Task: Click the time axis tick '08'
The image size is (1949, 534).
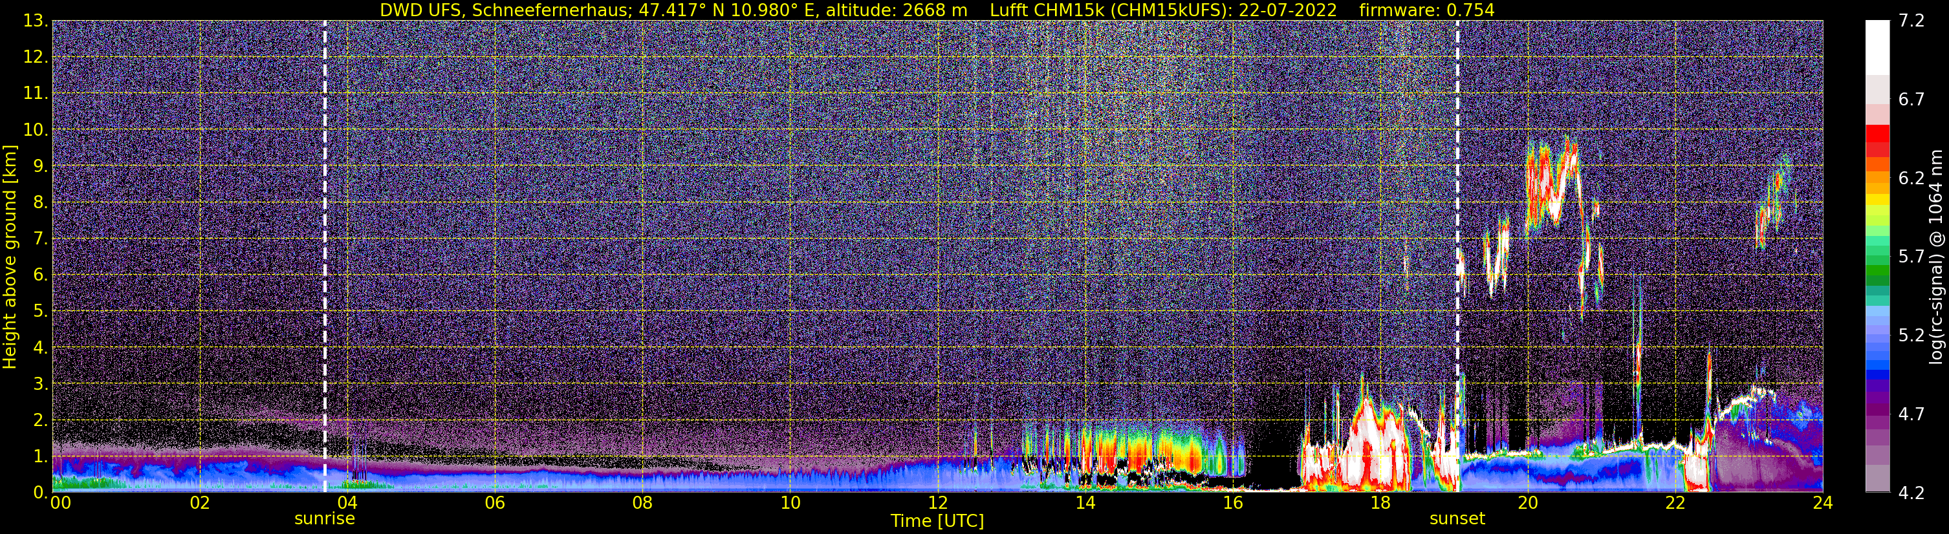Action: (642, 504)
